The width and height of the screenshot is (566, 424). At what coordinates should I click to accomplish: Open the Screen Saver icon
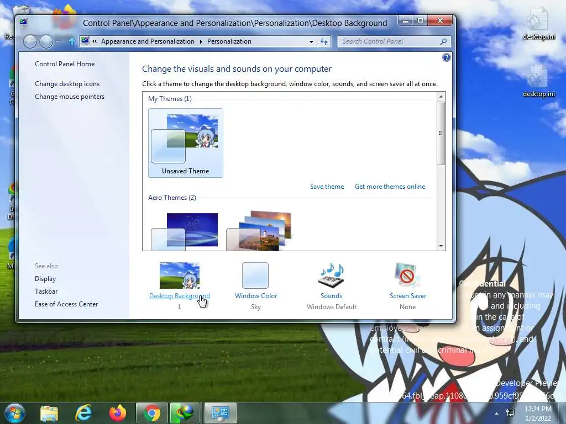(x=407, y=275)
